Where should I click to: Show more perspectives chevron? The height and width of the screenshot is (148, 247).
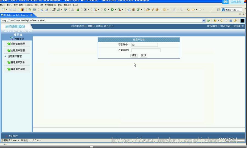click(x=245, y=9)
